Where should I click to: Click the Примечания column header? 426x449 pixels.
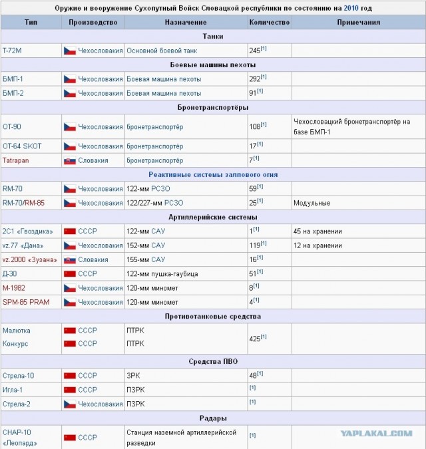(359, 23)
